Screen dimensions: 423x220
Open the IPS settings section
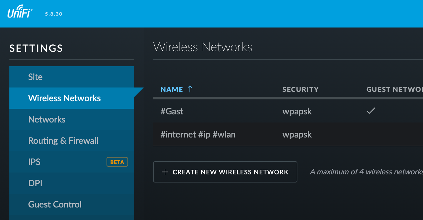coord(34,162)
